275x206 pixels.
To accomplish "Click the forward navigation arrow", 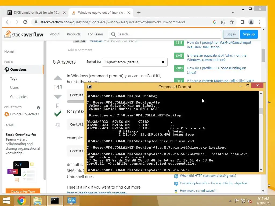I will pyautogui.click(x=17, y=22).
